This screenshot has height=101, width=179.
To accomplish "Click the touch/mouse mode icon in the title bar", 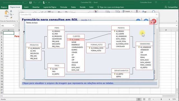I will pos(44,3).
